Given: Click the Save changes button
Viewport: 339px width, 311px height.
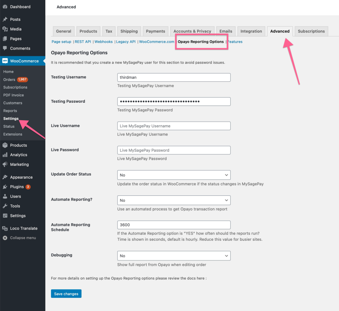Looking at the screenshot, I should pyautogui.click(x=66, y=294).
